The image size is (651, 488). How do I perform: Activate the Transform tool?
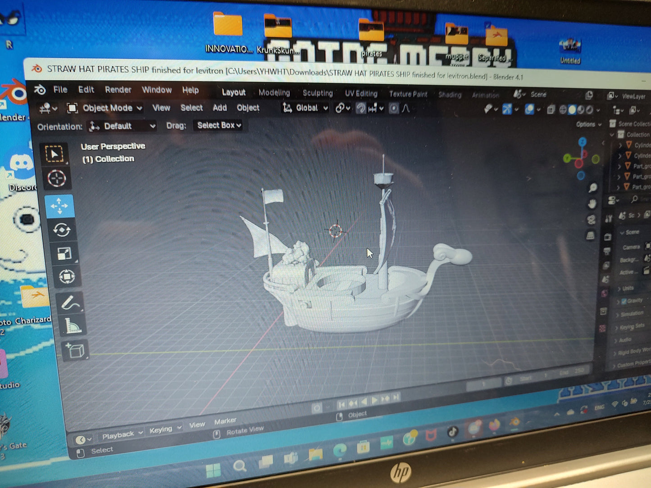(67, 276)
